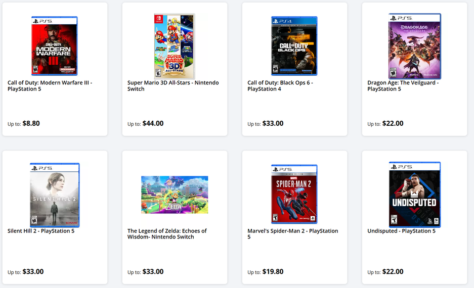Click the $8.80 trade-in price
Screen dimensions: 474x288
click(x=31, y=123)
